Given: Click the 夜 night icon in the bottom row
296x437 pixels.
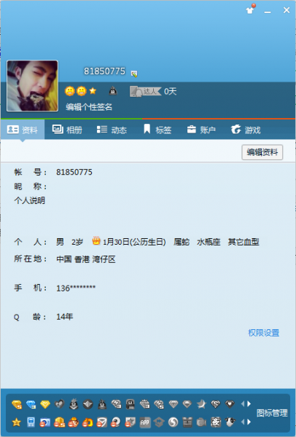Looking at the screenshot, I should click(216, 422).
